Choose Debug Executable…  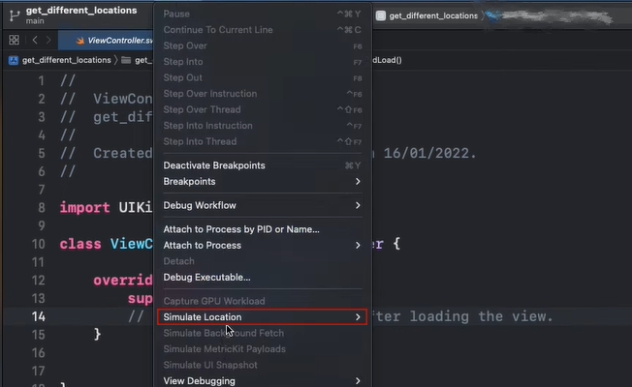click(262, 277)
